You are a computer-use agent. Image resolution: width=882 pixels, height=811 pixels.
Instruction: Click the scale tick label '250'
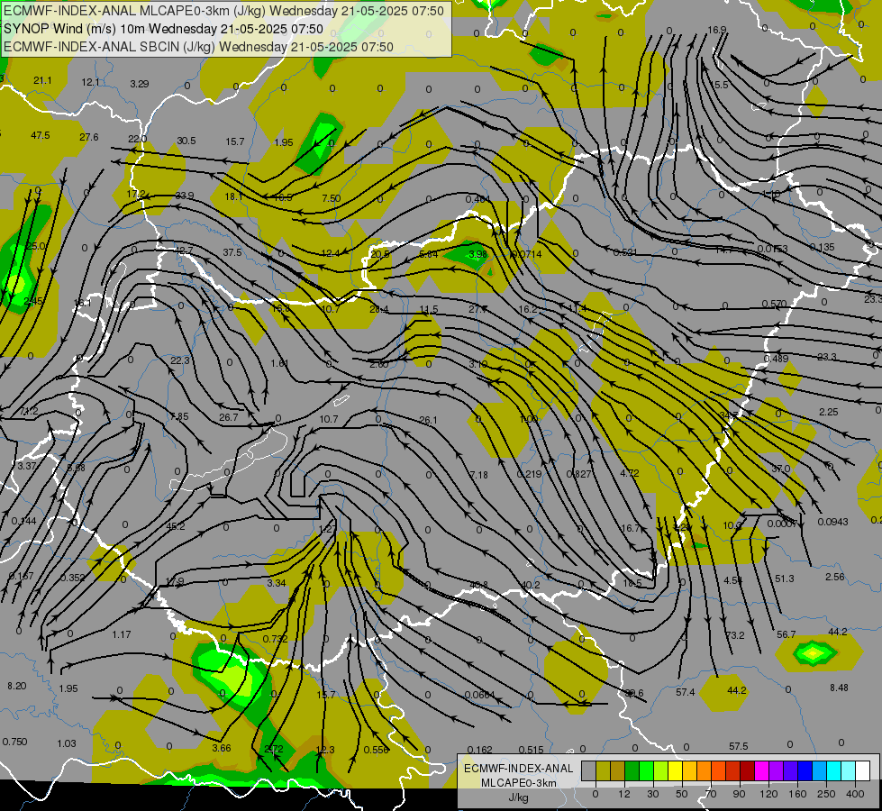[x=826, y=794]
